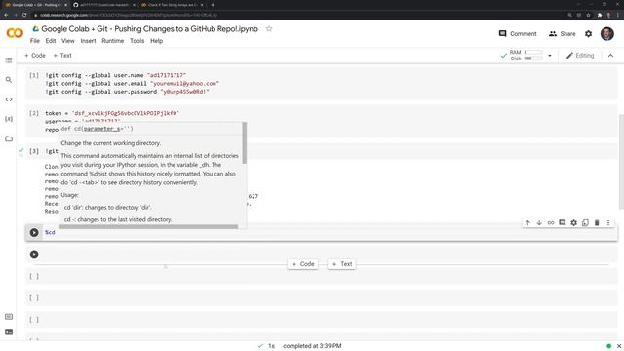The width and height of the screenshot is (624, 351).
Task: Open the Files folder sidebar icon
Action: pyautogui.click(x=9, y=138)
